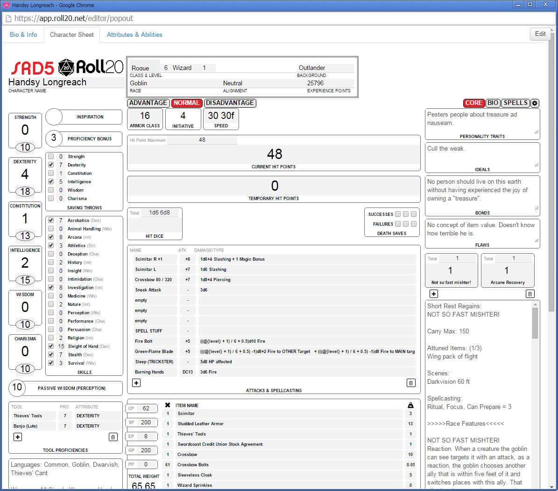The width and height of the screenshot is (558, 491).
Task: Click the character name Handsy Longreach field
Action: point(66,82)
